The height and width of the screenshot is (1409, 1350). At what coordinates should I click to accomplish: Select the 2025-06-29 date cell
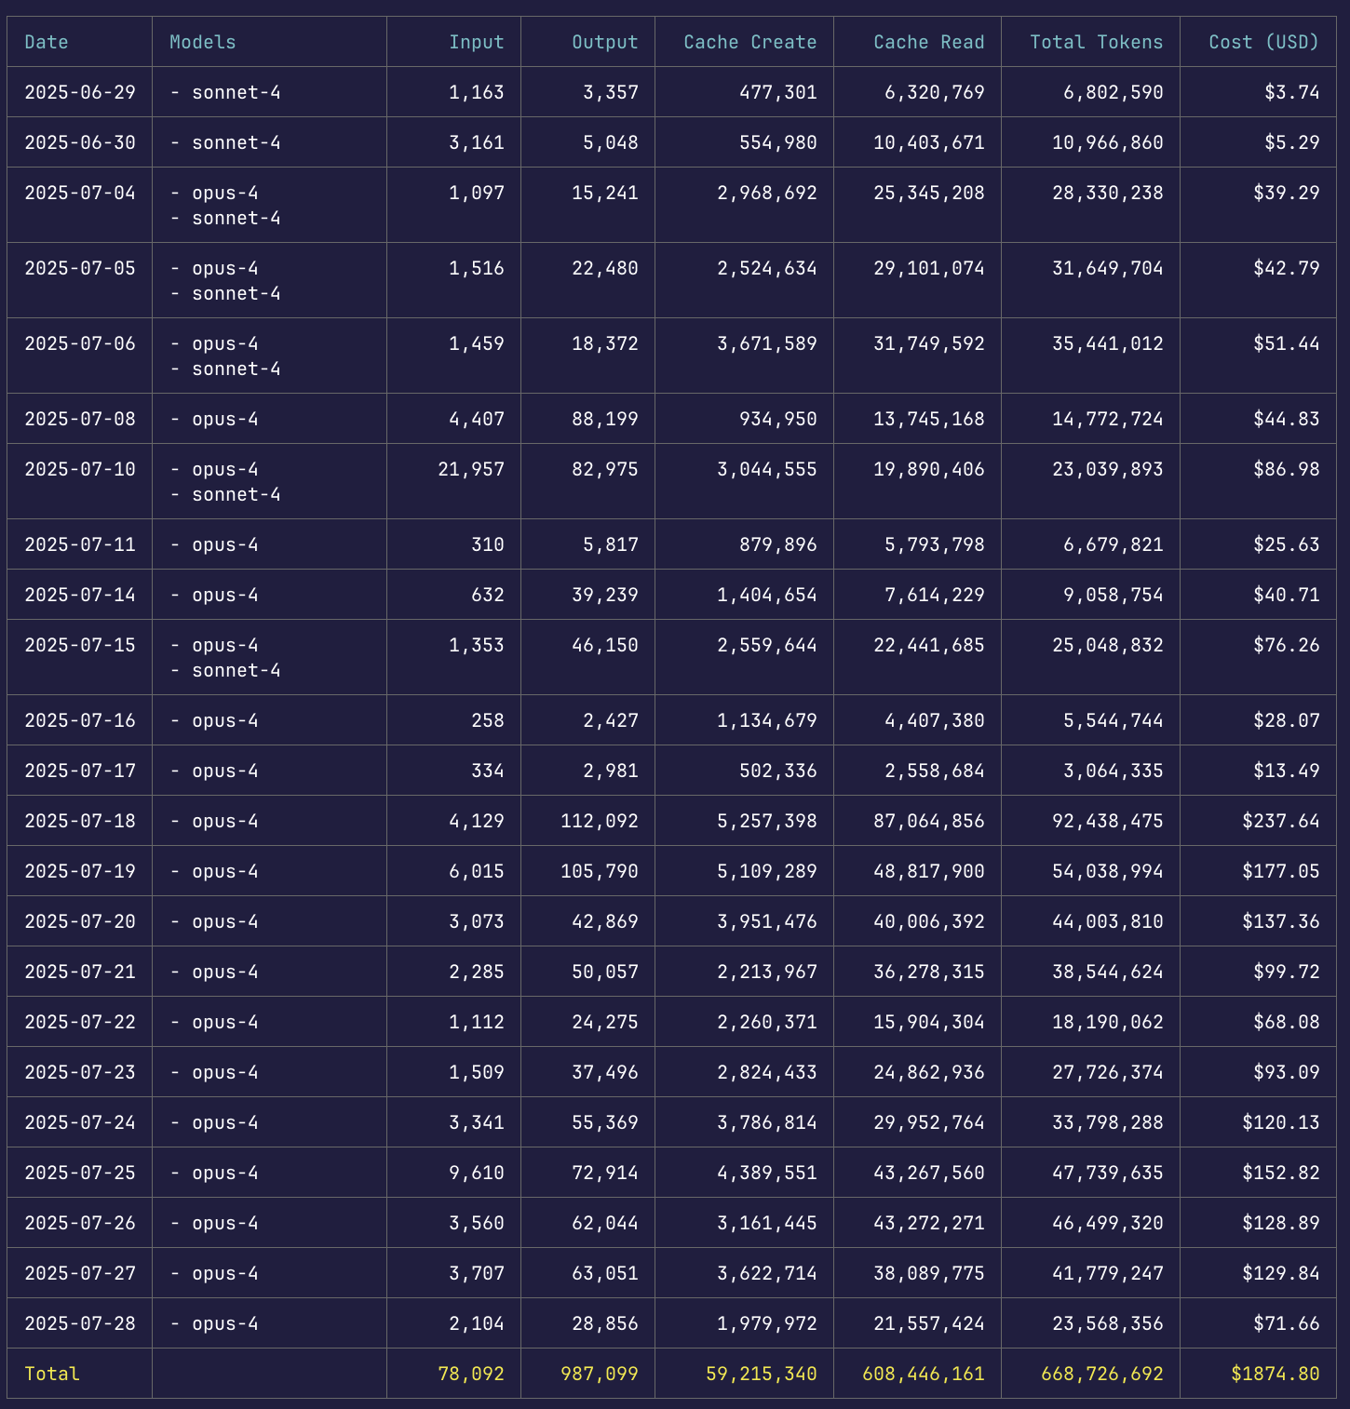click(80, 92)
